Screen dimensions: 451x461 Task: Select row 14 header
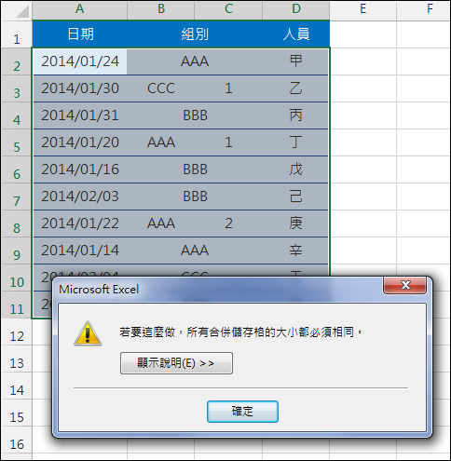tap(17, 386)
